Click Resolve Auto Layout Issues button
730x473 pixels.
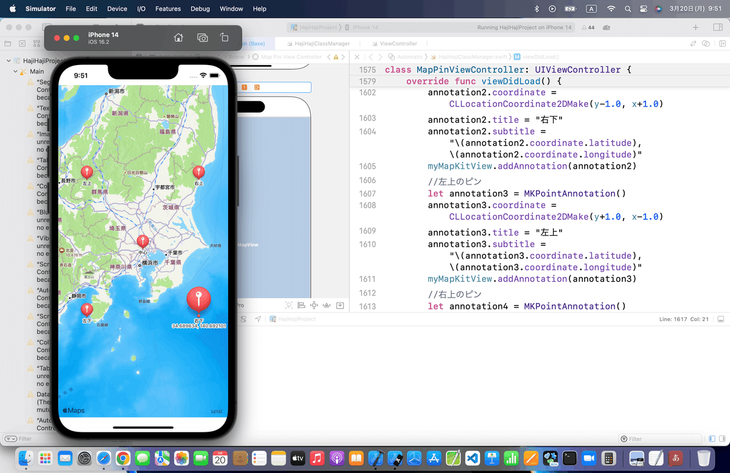tap(327, 305)
